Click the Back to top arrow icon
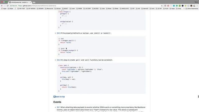 tap(54, 97)
